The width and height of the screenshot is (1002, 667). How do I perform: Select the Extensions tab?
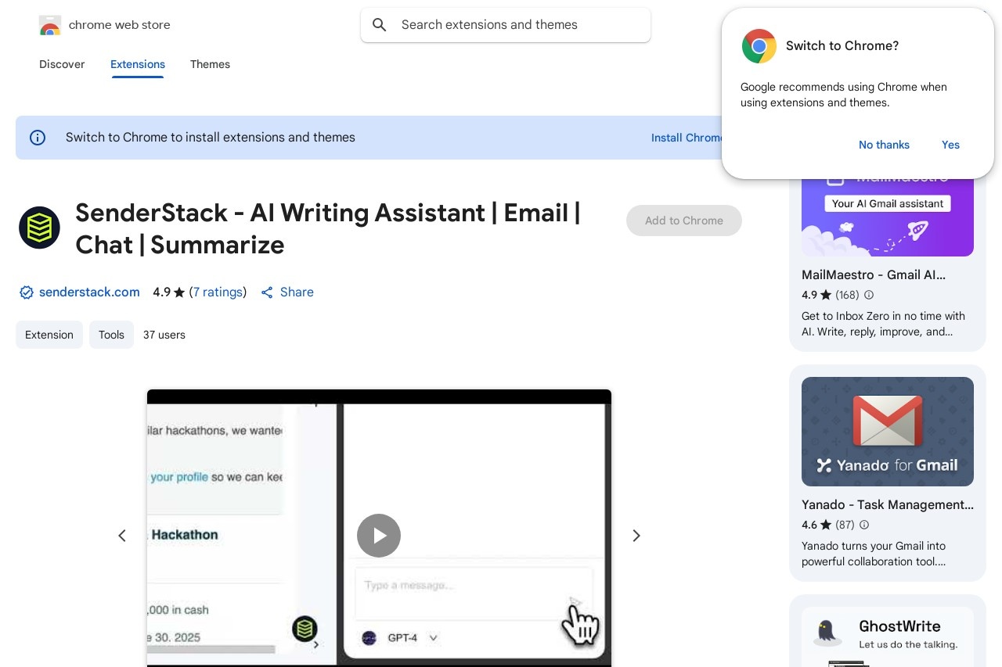pos(138,64)
